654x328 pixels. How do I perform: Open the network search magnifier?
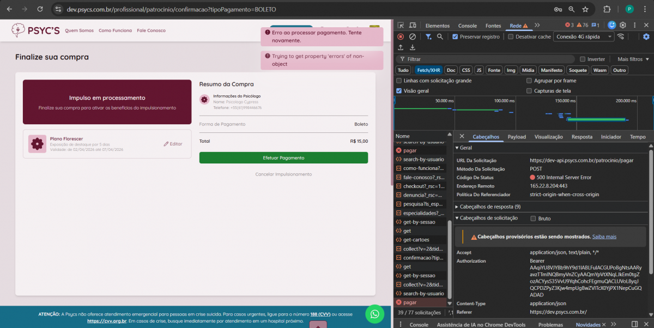coord(440,37)
